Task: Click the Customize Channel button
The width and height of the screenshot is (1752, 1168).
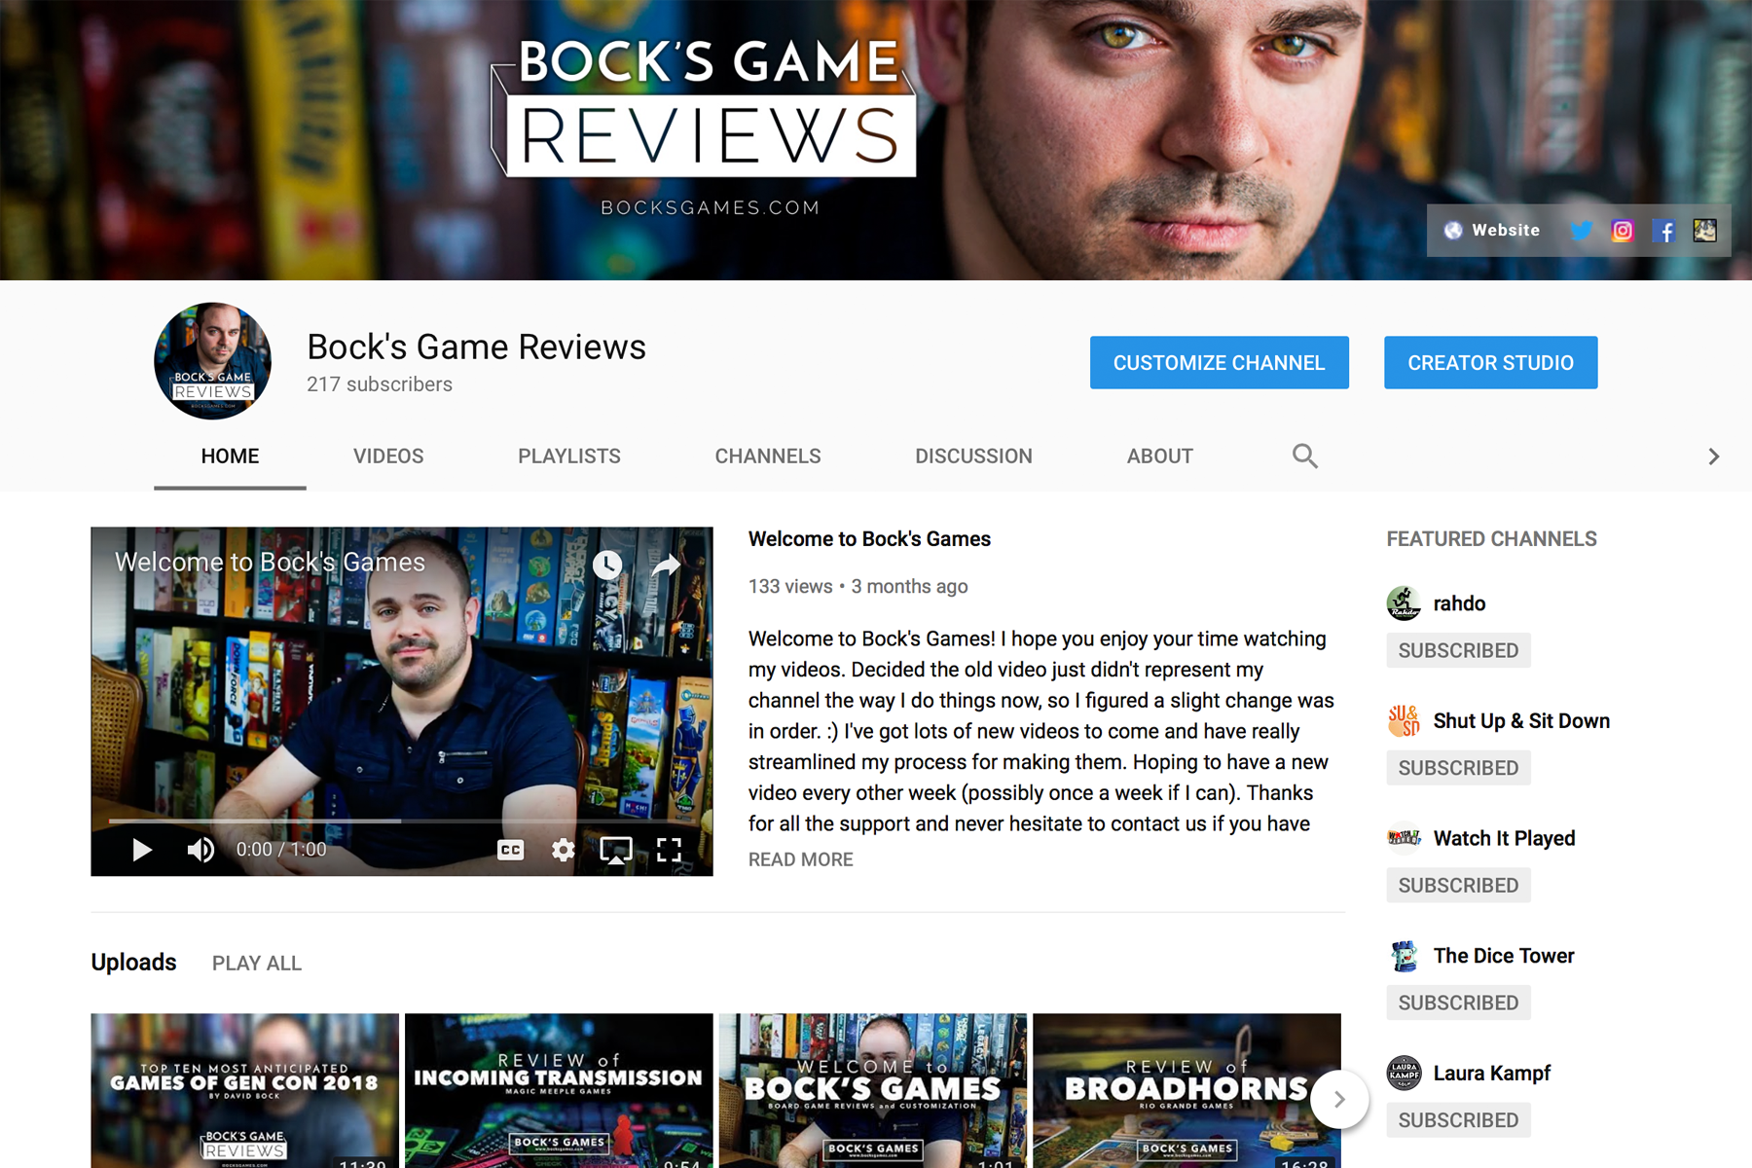Action: point(1220,362)
